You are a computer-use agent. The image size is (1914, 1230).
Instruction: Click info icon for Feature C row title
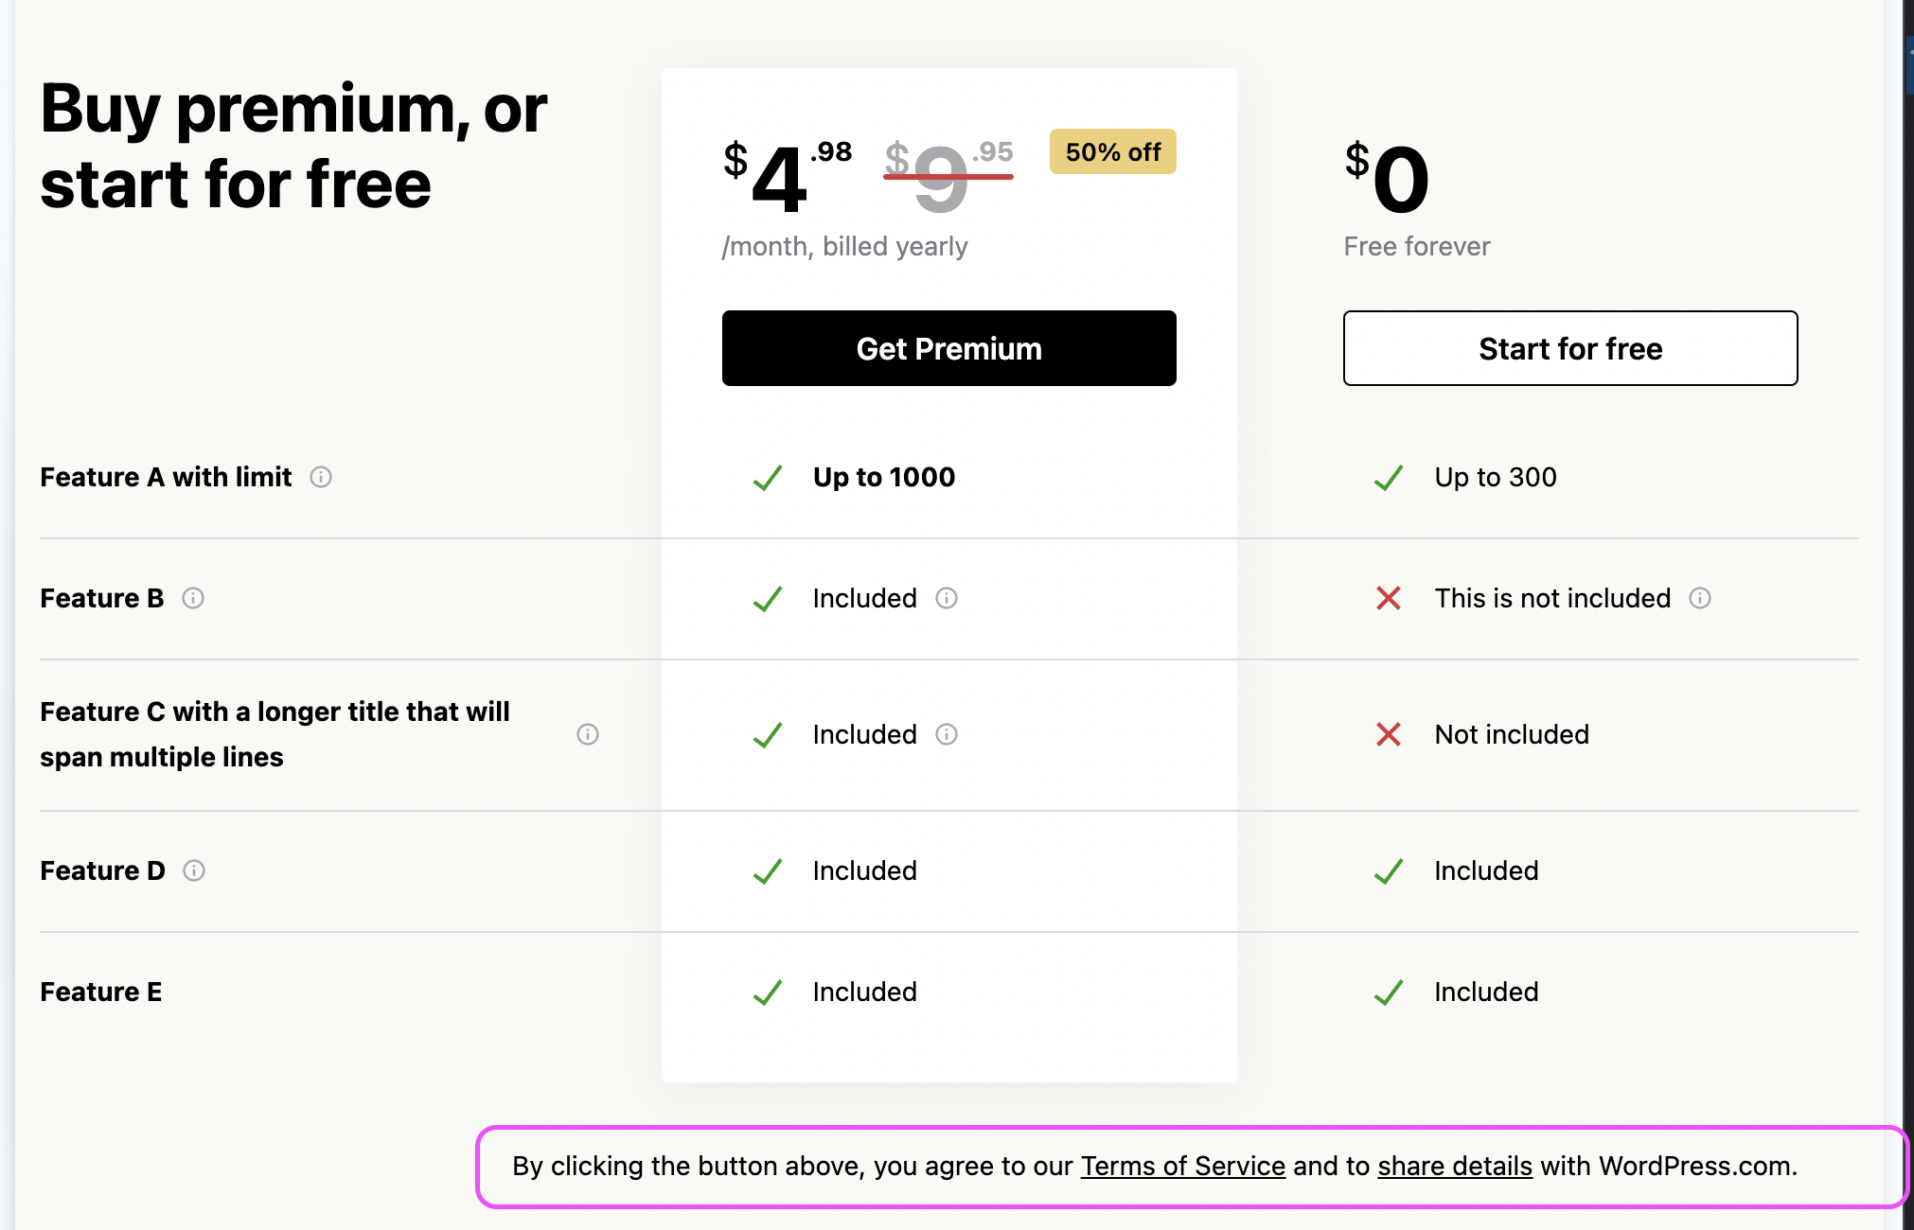coord(588,734)
